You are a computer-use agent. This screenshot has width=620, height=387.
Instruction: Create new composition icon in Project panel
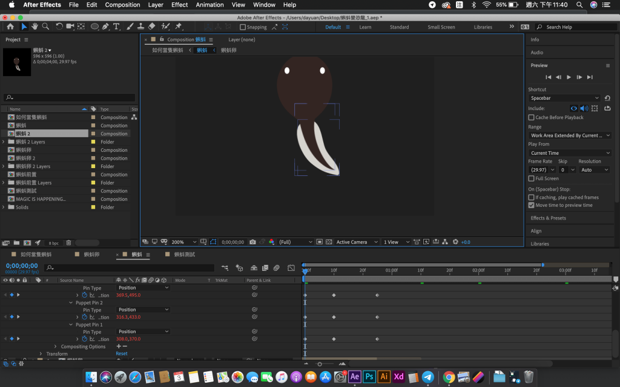(27, 243)
